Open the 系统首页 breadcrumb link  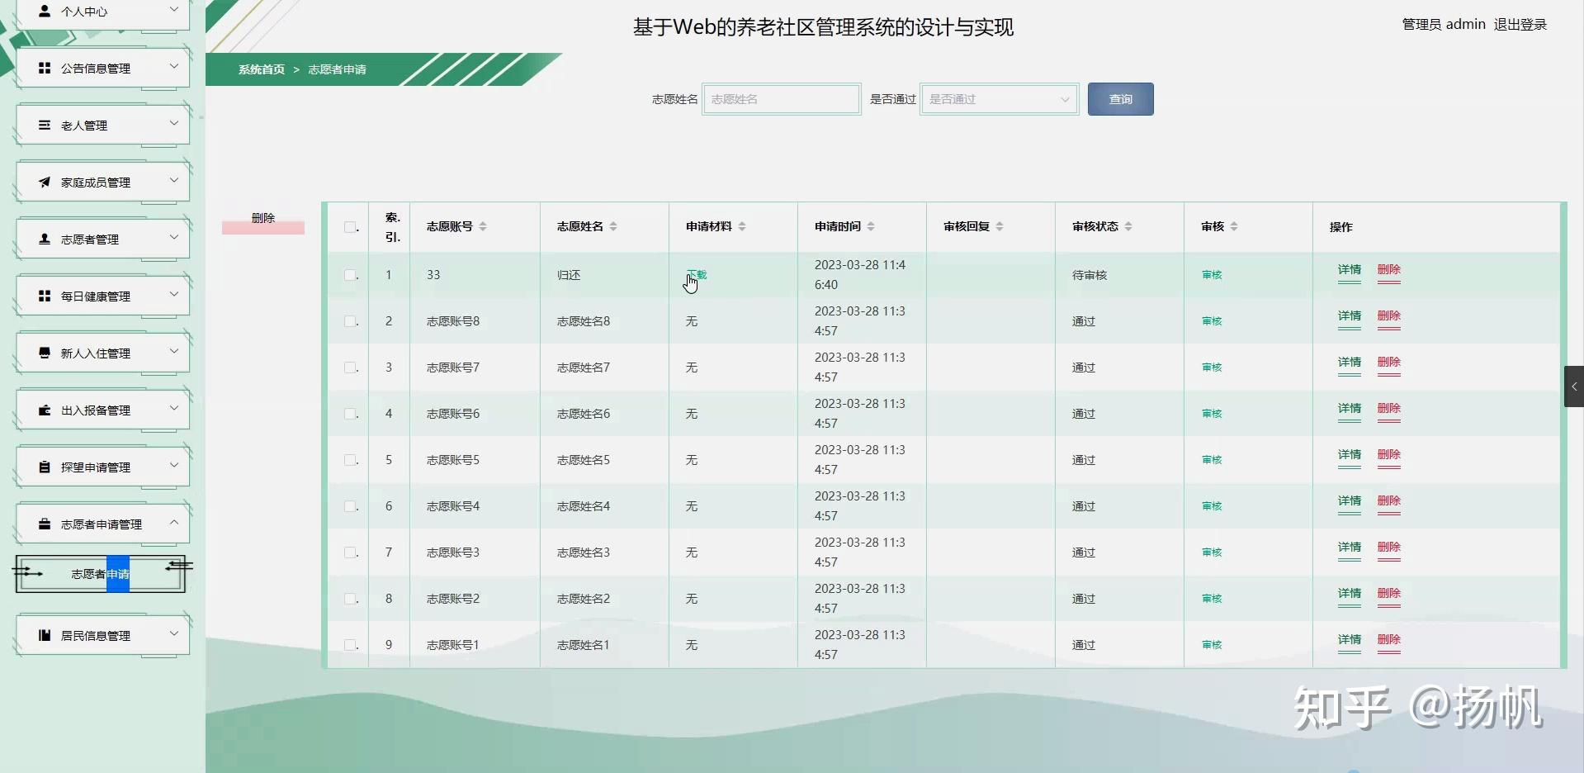click(261, 69)
